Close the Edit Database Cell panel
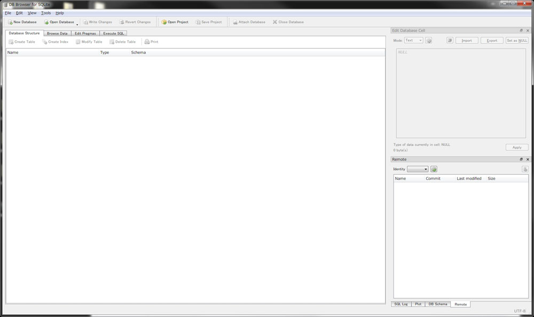The image size is (534, 317). point(528,30)
